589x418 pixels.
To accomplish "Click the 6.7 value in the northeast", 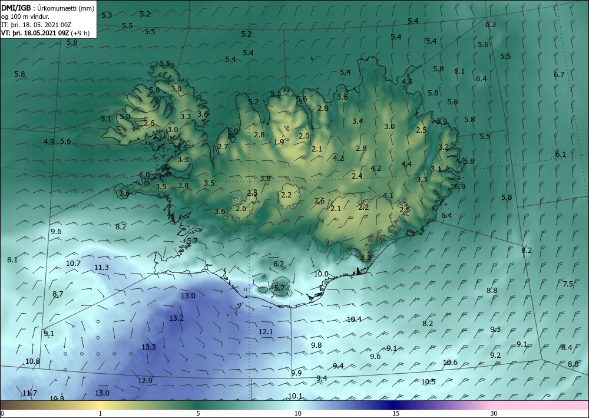I will coord(559,74).
